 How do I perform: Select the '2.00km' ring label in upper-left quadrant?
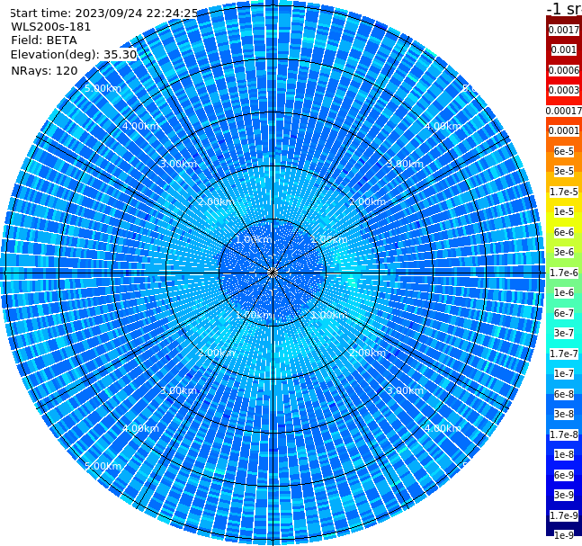click(x=217, y=201)
